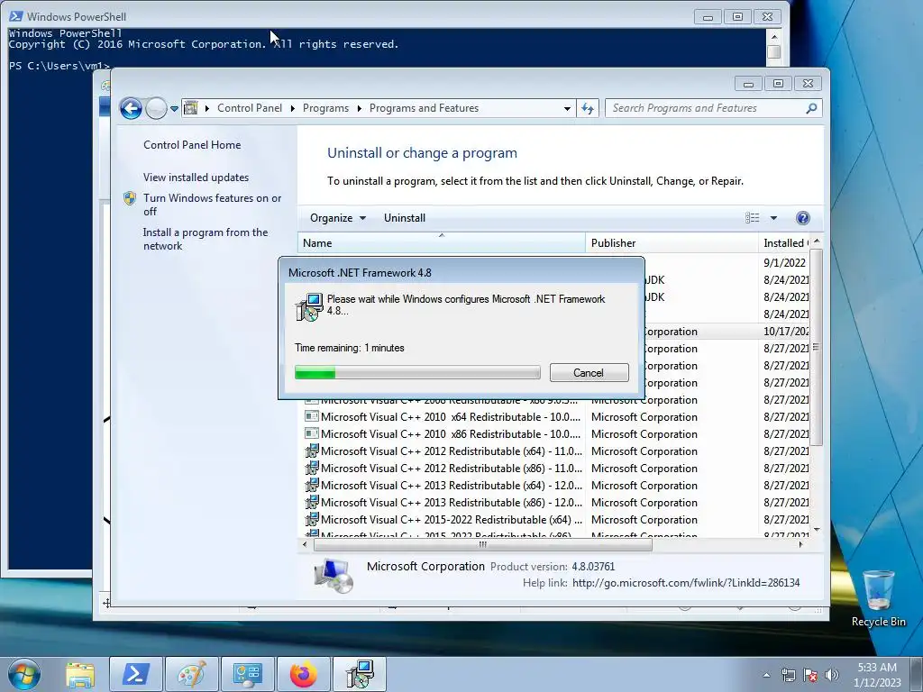Click the vertical scrollbar up arrow
Screen dimensions: 923x692
tap(817, 241)
